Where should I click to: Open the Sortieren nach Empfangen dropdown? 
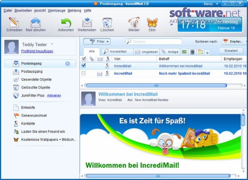[x=234, y=41]
